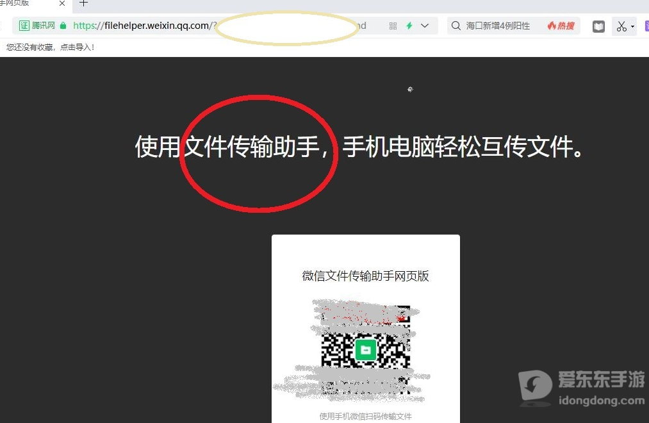Image resolution: width=649 pixels, height=423 pixels.
Task: Expand the address bar dropdown chevron
Action: pyautogui.click(x=425, y=26)
